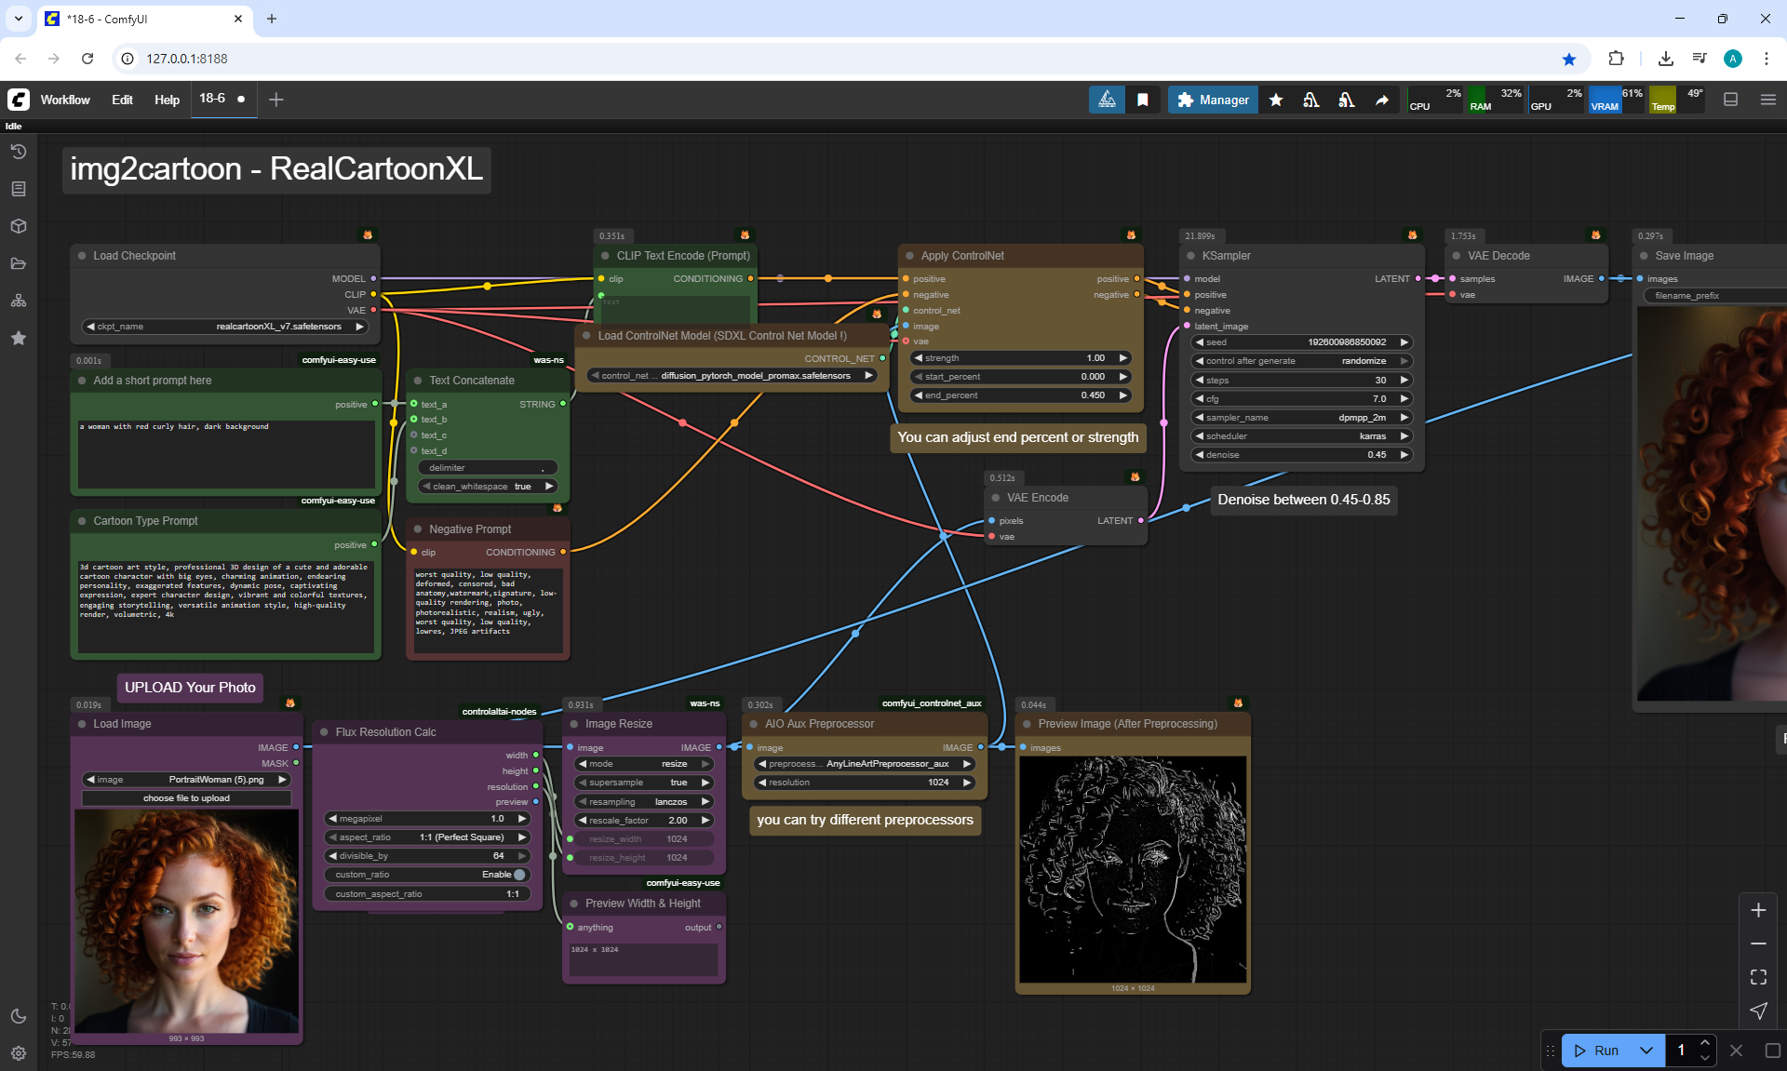1787x1071 pixels.
Task: Open the Edit menu
Action: (122, 100)
